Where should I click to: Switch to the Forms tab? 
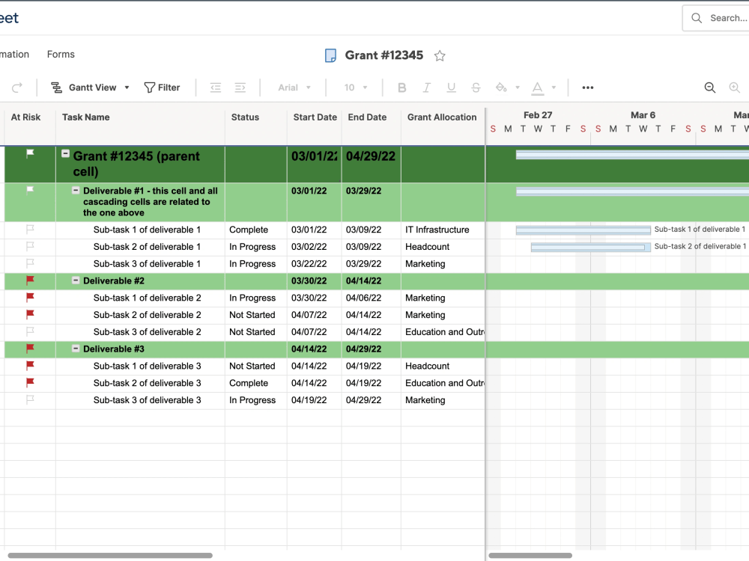click(61, 54)
